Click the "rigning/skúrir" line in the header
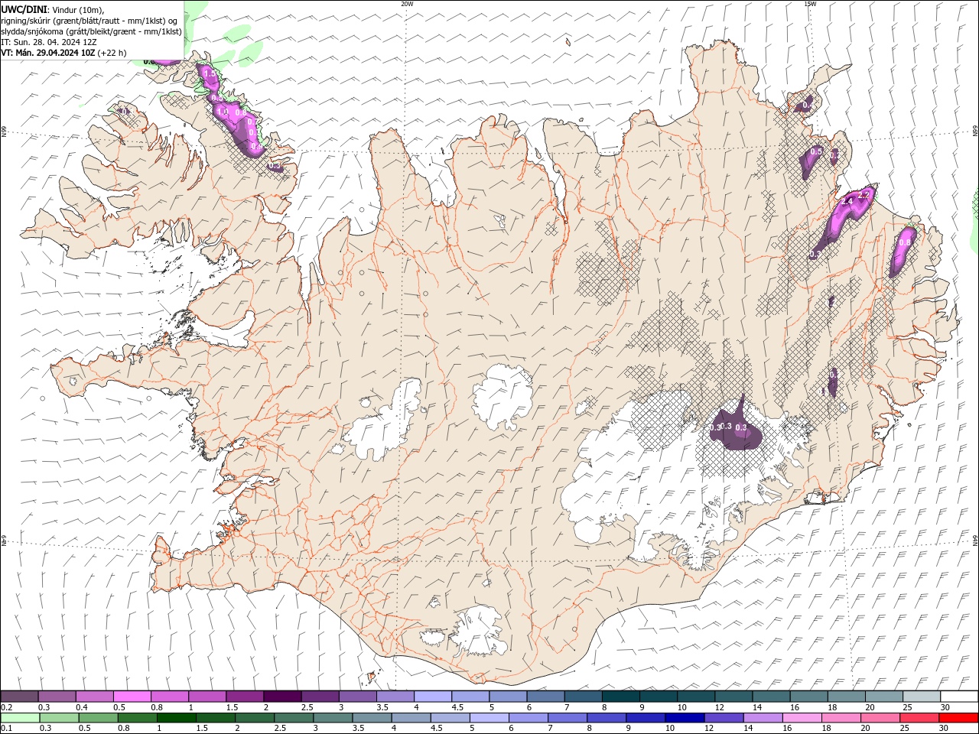 click(89, 21)
